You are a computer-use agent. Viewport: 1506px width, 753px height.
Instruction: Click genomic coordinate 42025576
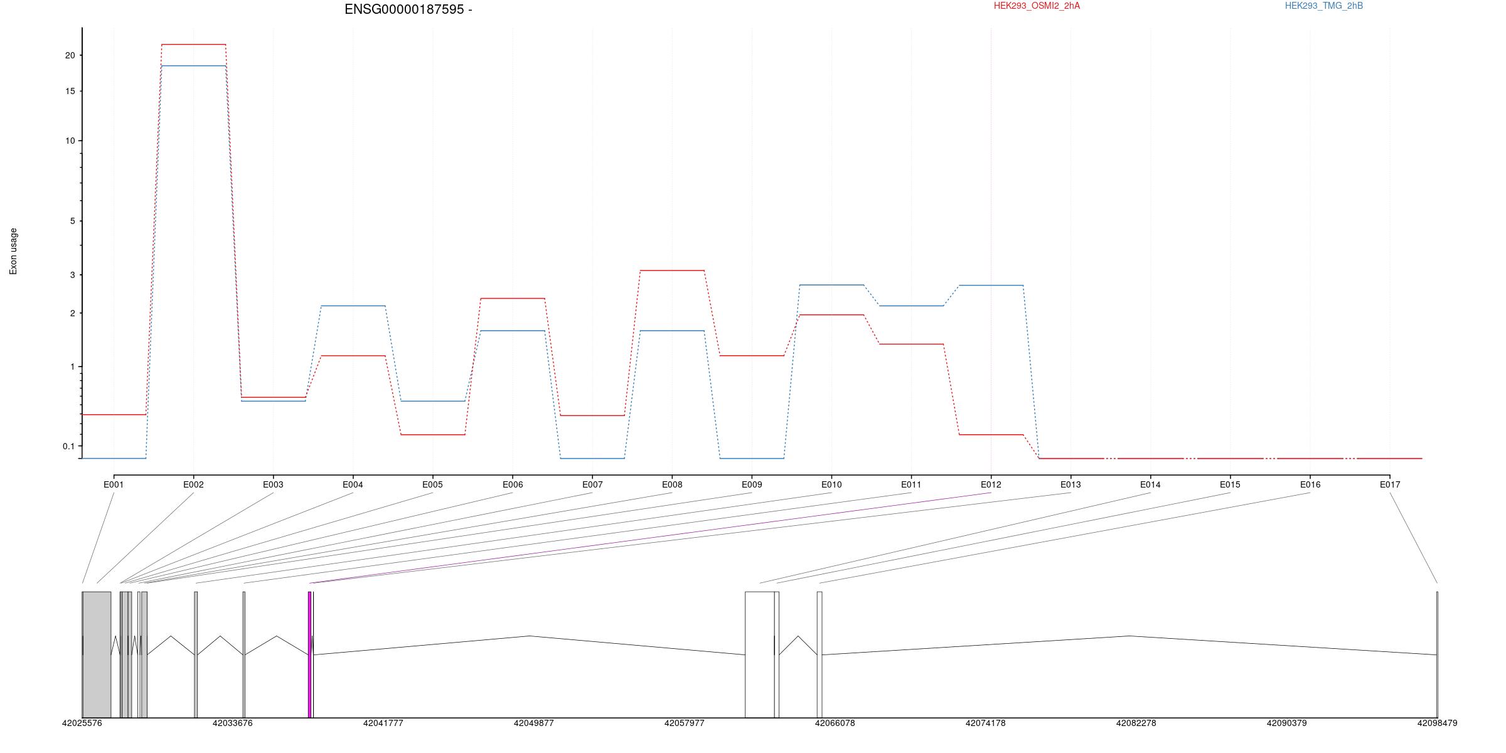tap(82, 723)
